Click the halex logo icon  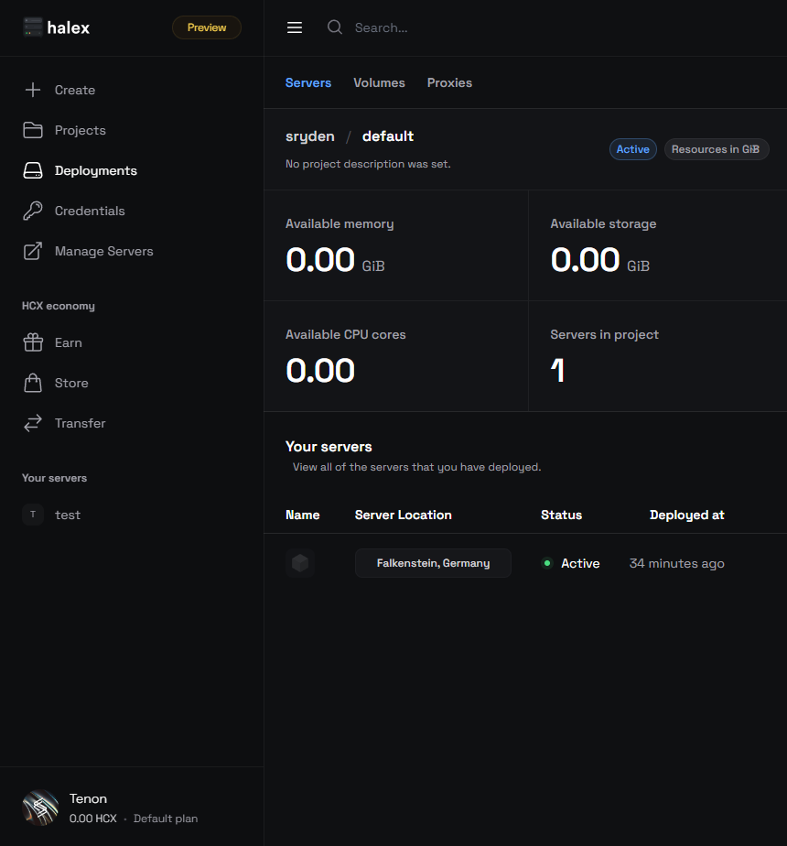coord(33,27)
